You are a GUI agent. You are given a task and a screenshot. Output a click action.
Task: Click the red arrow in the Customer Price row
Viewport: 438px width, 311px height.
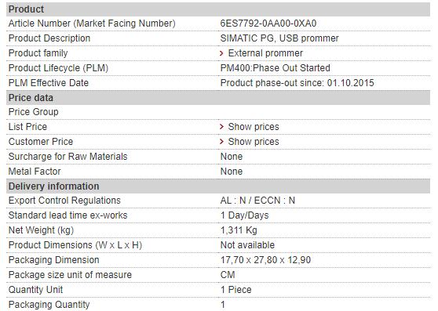[x=222, y=142]
